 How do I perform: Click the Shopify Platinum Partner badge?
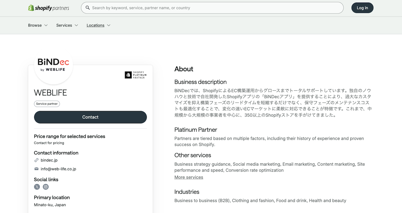coord(136,75)
